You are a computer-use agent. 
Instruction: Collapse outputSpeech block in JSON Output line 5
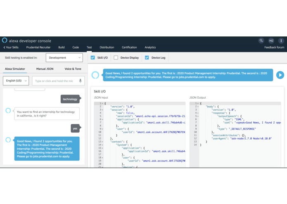198,116
